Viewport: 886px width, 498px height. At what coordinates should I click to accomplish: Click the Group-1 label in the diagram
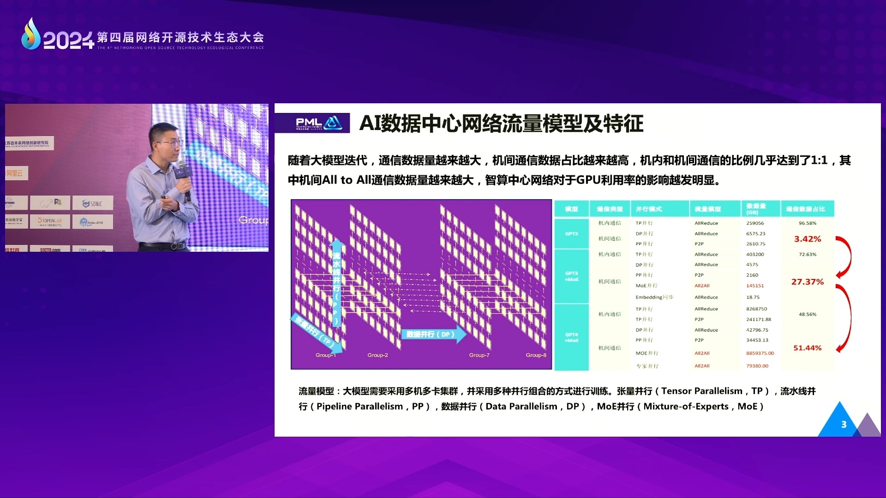tap(326, 355)
